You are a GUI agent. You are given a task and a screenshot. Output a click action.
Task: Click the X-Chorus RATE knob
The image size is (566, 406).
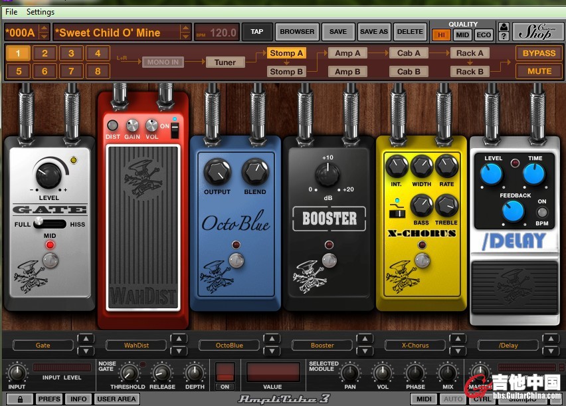tap(447, 166)
